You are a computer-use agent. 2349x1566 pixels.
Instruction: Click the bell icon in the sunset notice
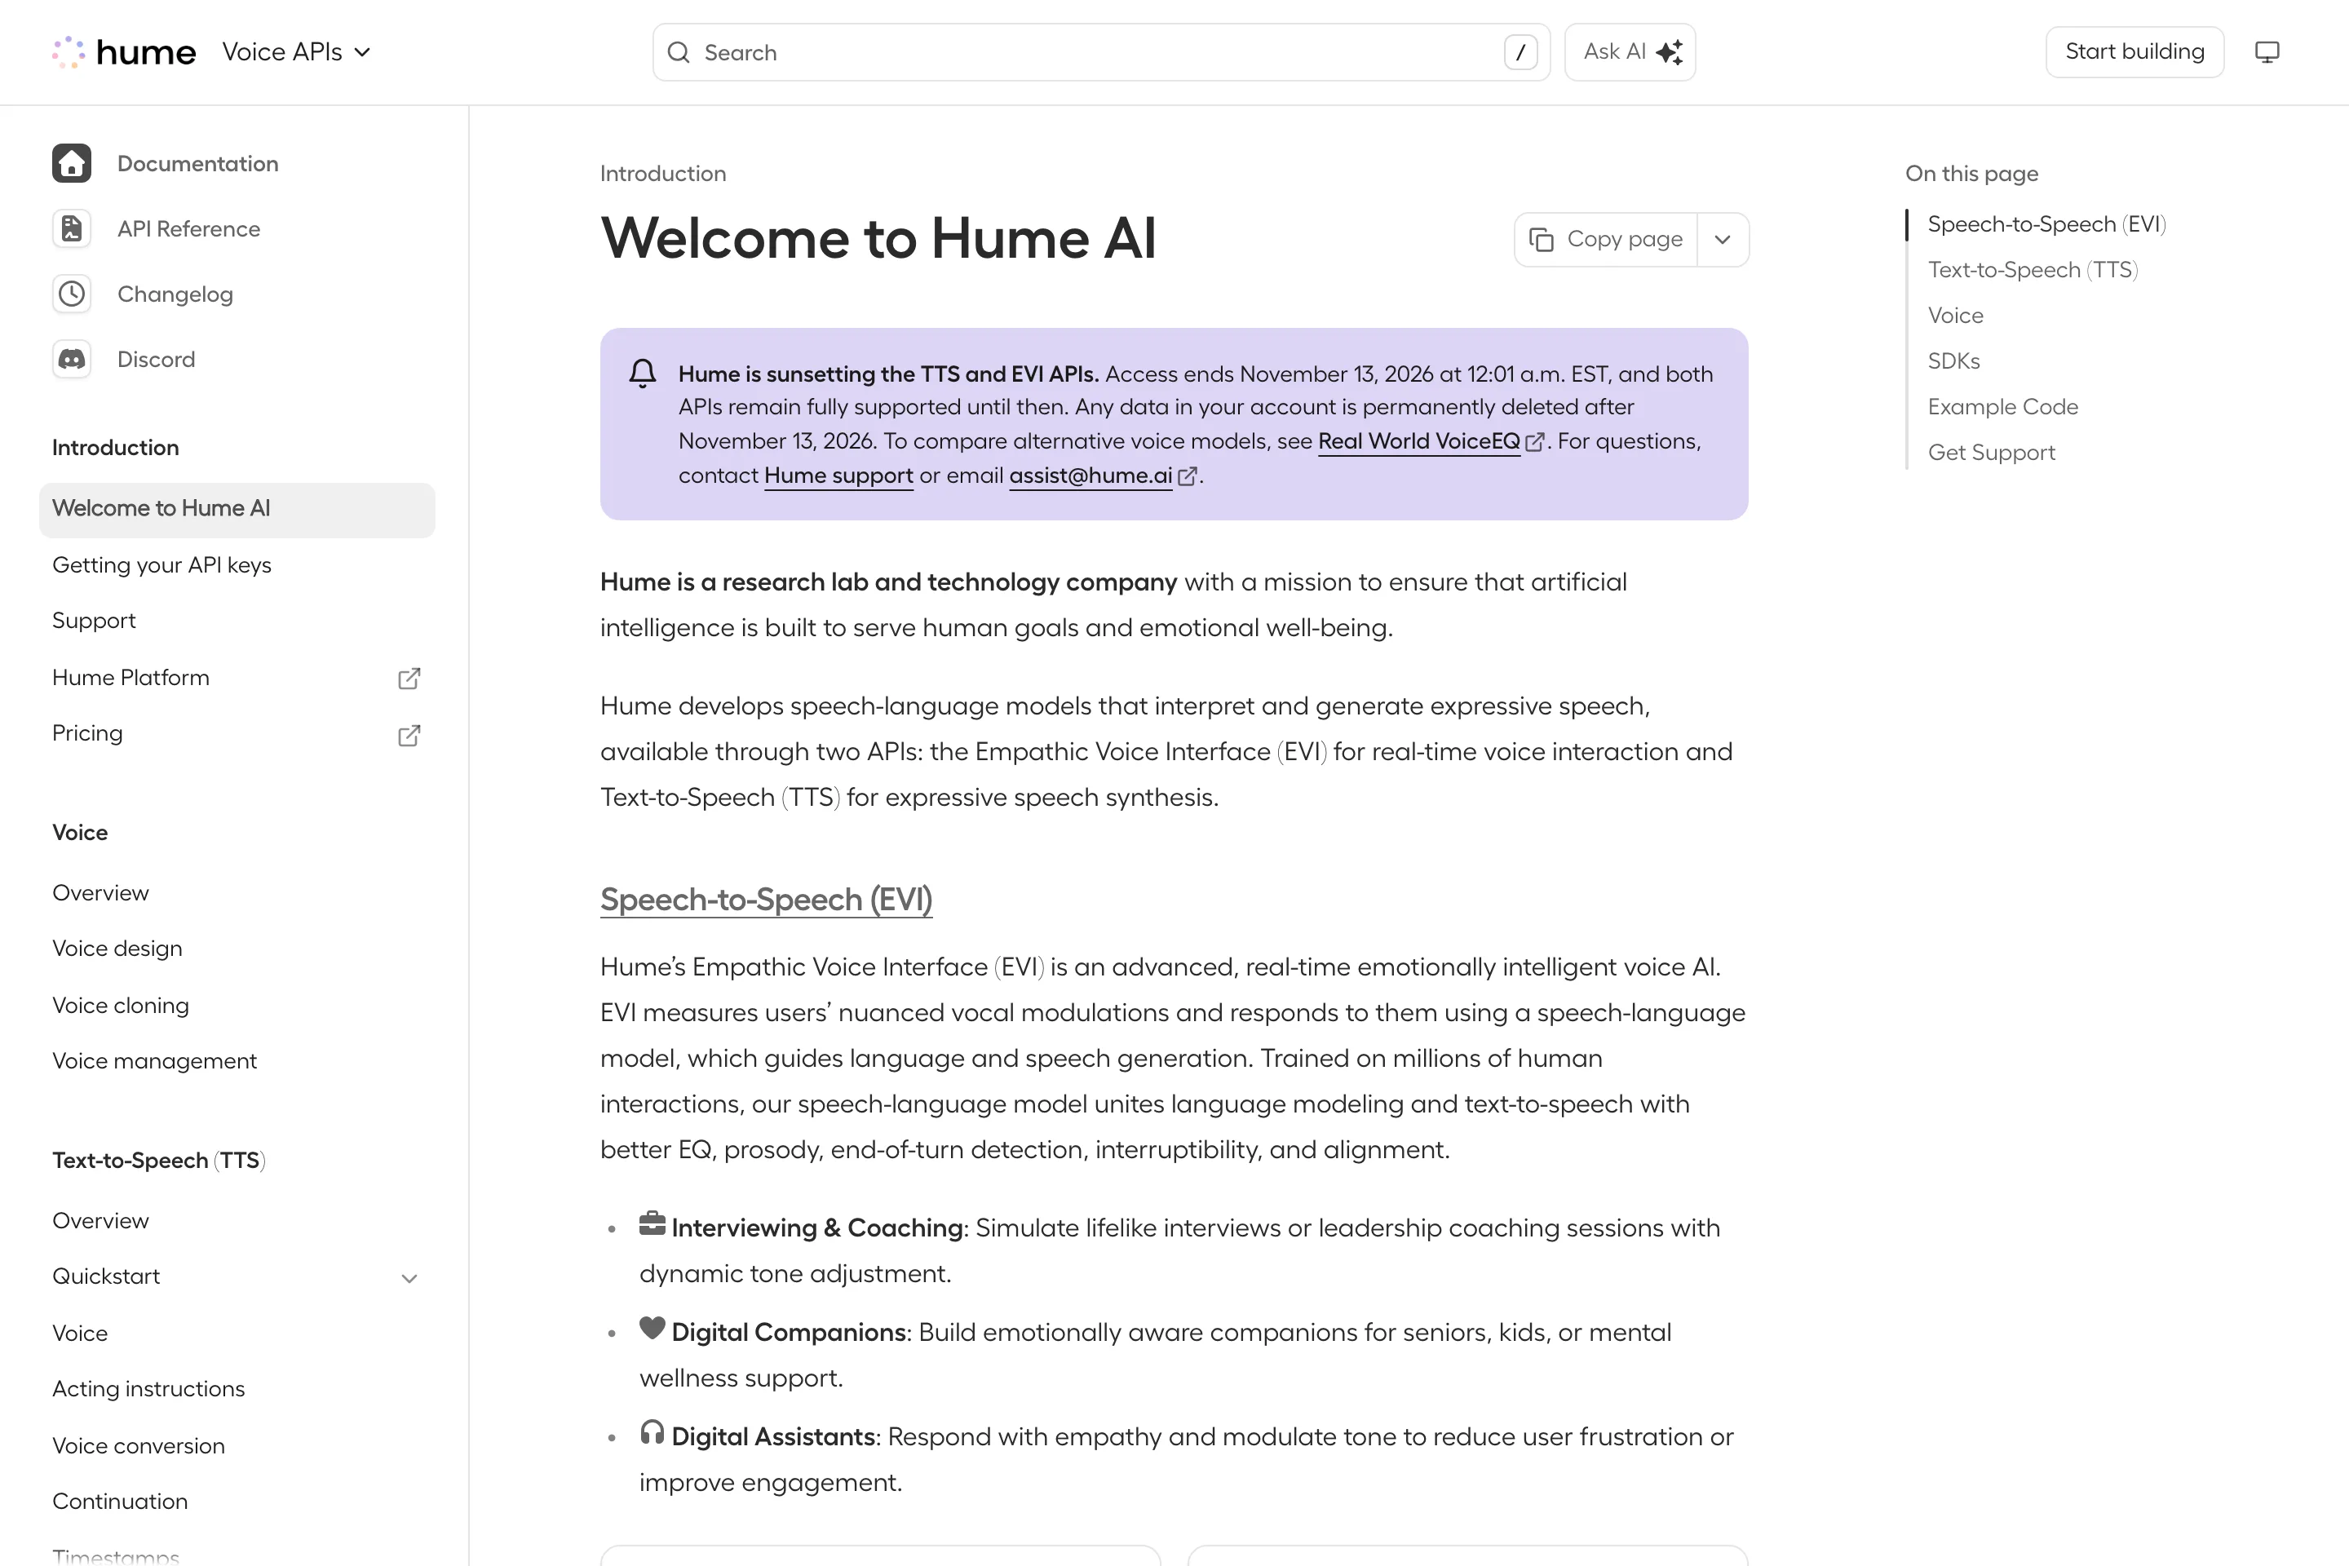tap(644, 374)
